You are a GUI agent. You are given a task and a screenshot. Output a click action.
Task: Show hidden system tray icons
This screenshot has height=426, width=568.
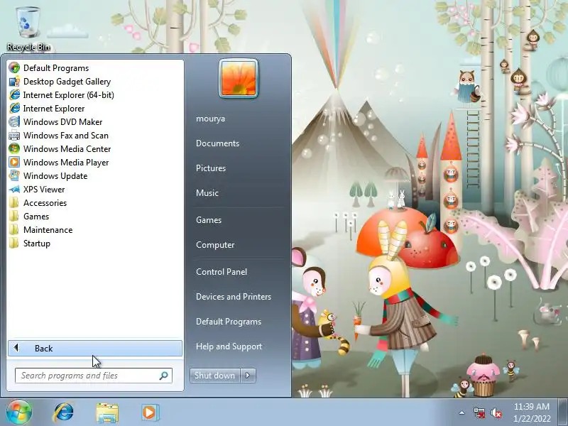coord(462,413)
